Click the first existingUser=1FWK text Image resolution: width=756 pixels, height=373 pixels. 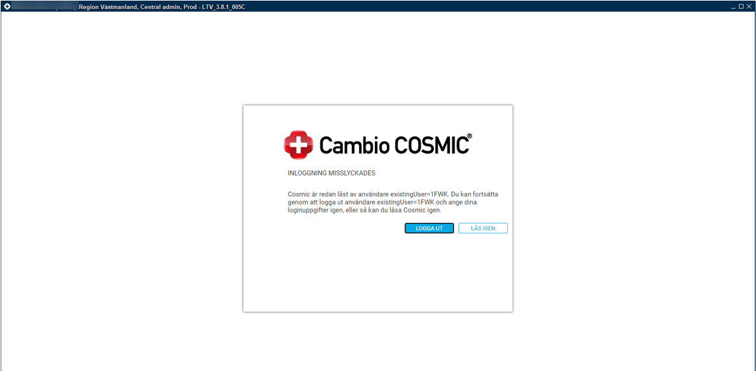point(420,194)
